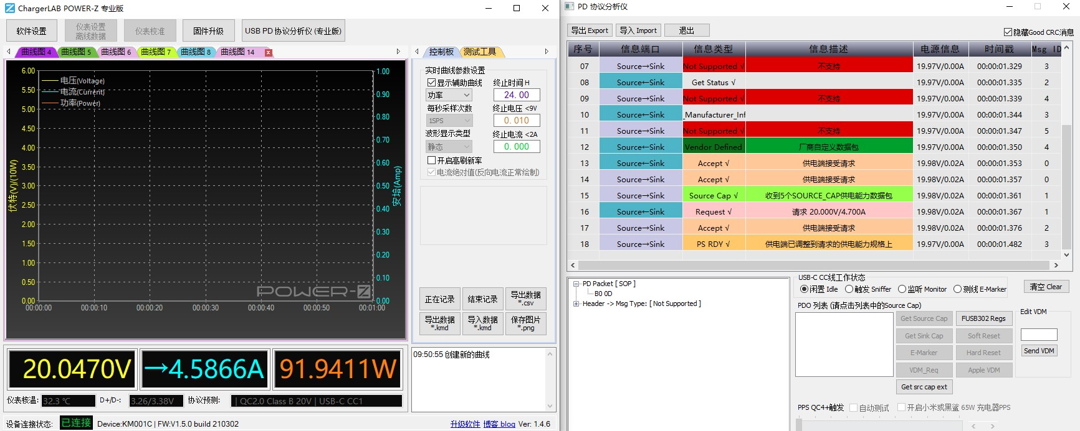This screenshot has width=1080, height=431.
Task: Collapse the PD Packet [SOP] tree node
Action: tap(576, 284)
